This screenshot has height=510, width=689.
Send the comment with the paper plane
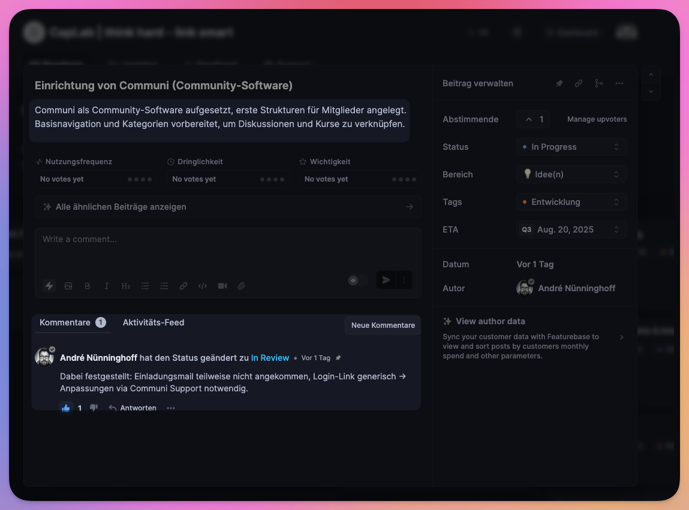(386, 280)
